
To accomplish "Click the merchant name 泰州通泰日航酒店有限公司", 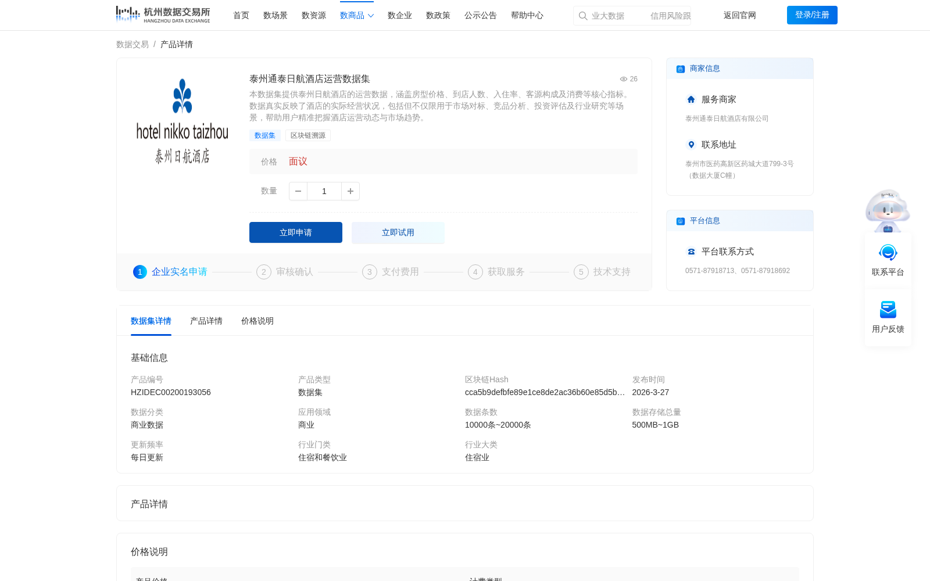I will pos(727,119).
